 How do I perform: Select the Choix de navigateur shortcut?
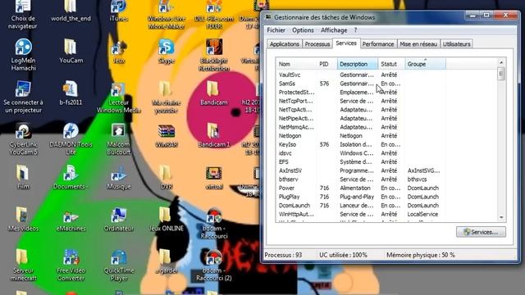pos(23,15)
